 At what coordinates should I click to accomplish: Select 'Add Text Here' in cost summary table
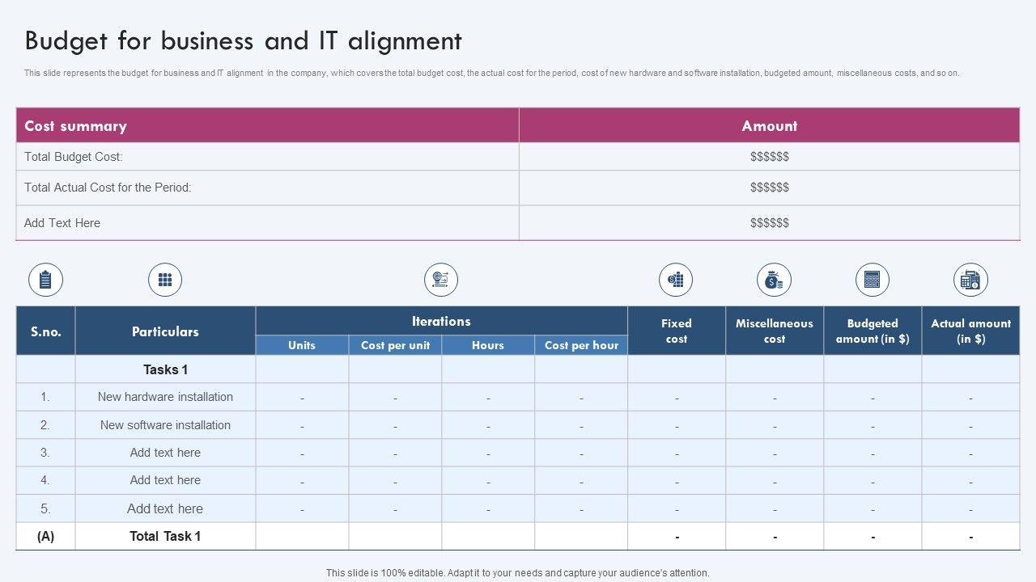click(x=62, y=223)
